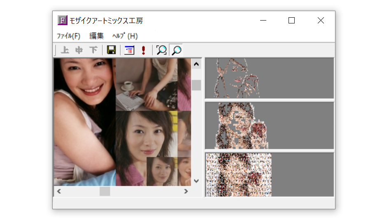Click the small face photo at bottom
This screenshot has width=391, height=222.
point(162,171)
